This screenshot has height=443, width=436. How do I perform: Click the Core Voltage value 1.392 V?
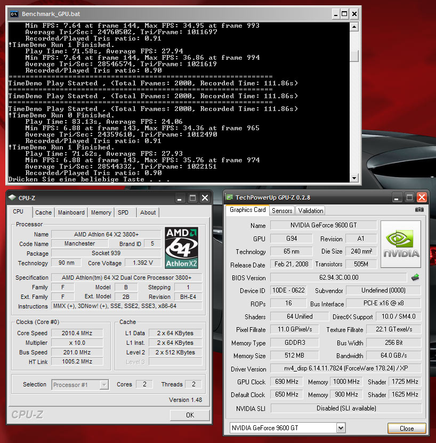point(143,263)
